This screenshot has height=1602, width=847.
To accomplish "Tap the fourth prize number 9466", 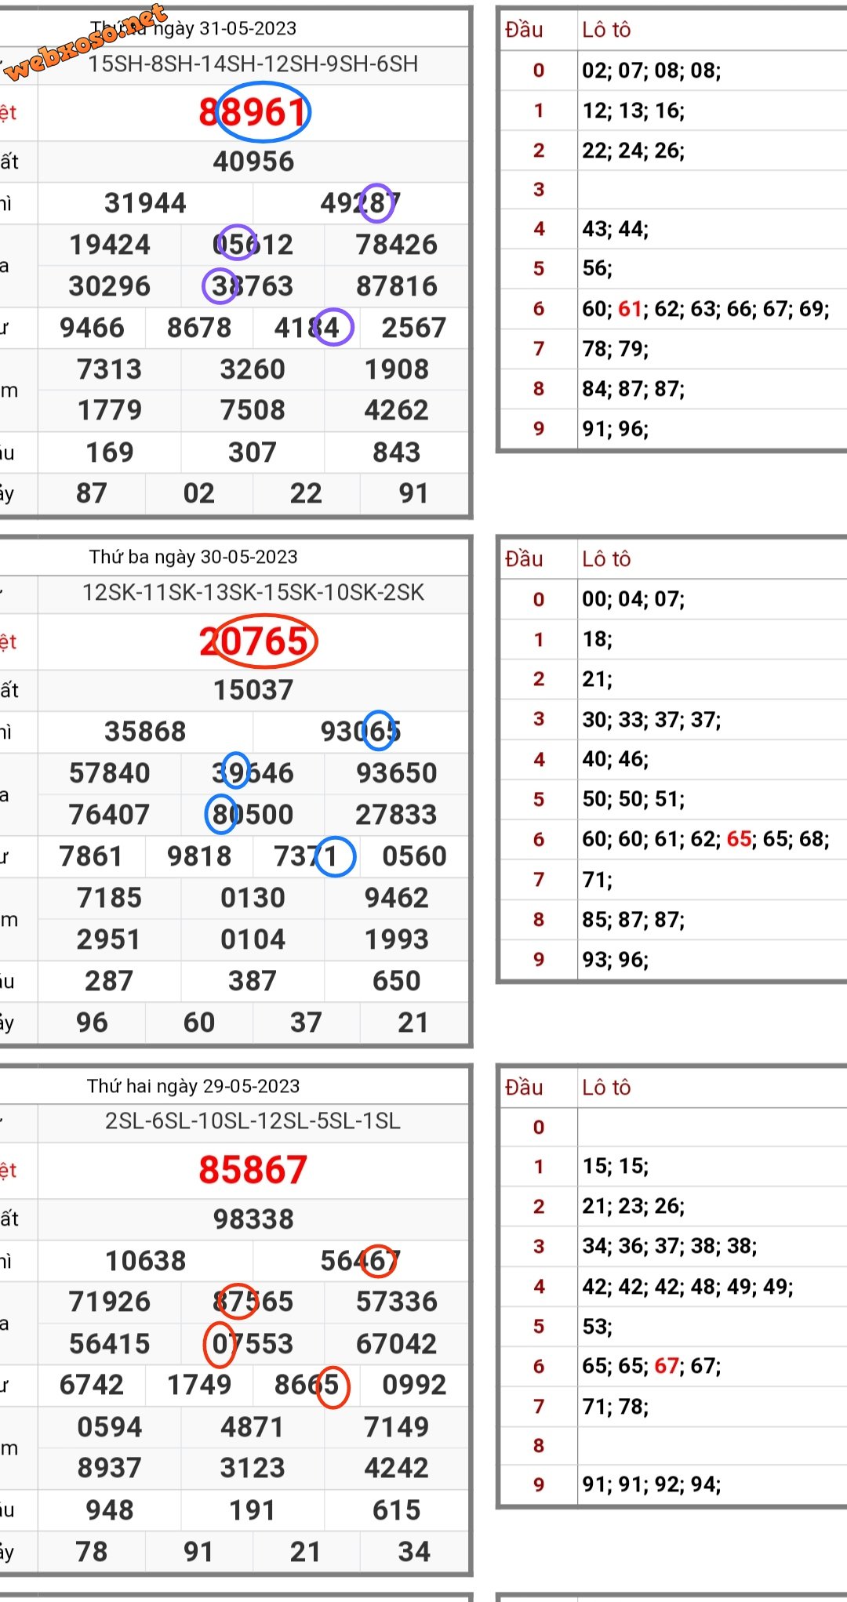I will [x=92, y=328].
